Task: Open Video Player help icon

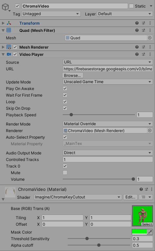Action: point(137,54)
